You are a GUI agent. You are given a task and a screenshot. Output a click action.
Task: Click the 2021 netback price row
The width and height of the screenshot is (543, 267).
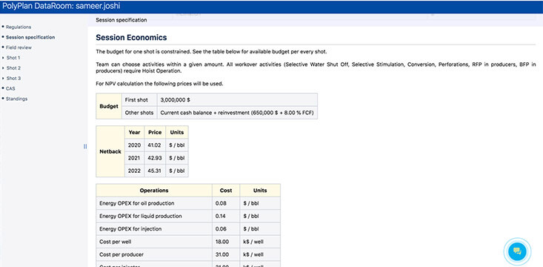[x=156, y=158]
